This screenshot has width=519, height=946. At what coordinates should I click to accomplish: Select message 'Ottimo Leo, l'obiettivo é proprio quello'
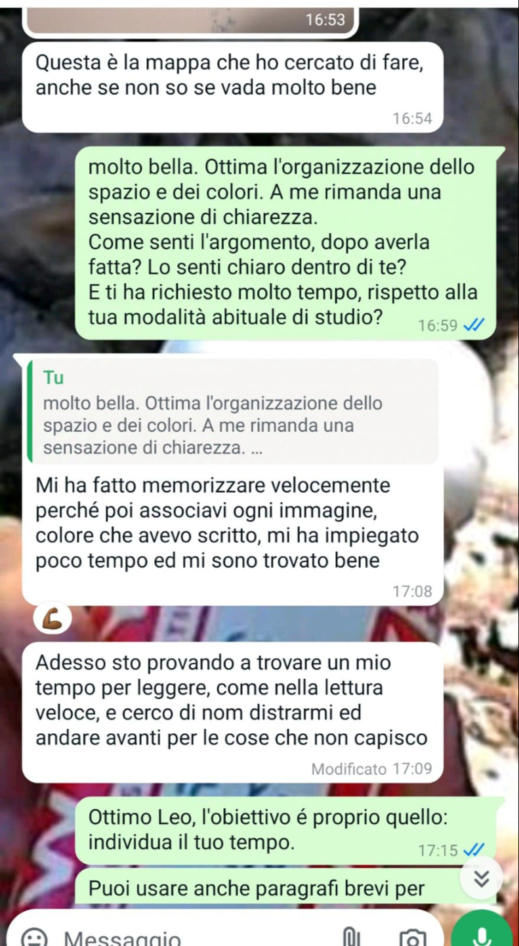point(291,831)
